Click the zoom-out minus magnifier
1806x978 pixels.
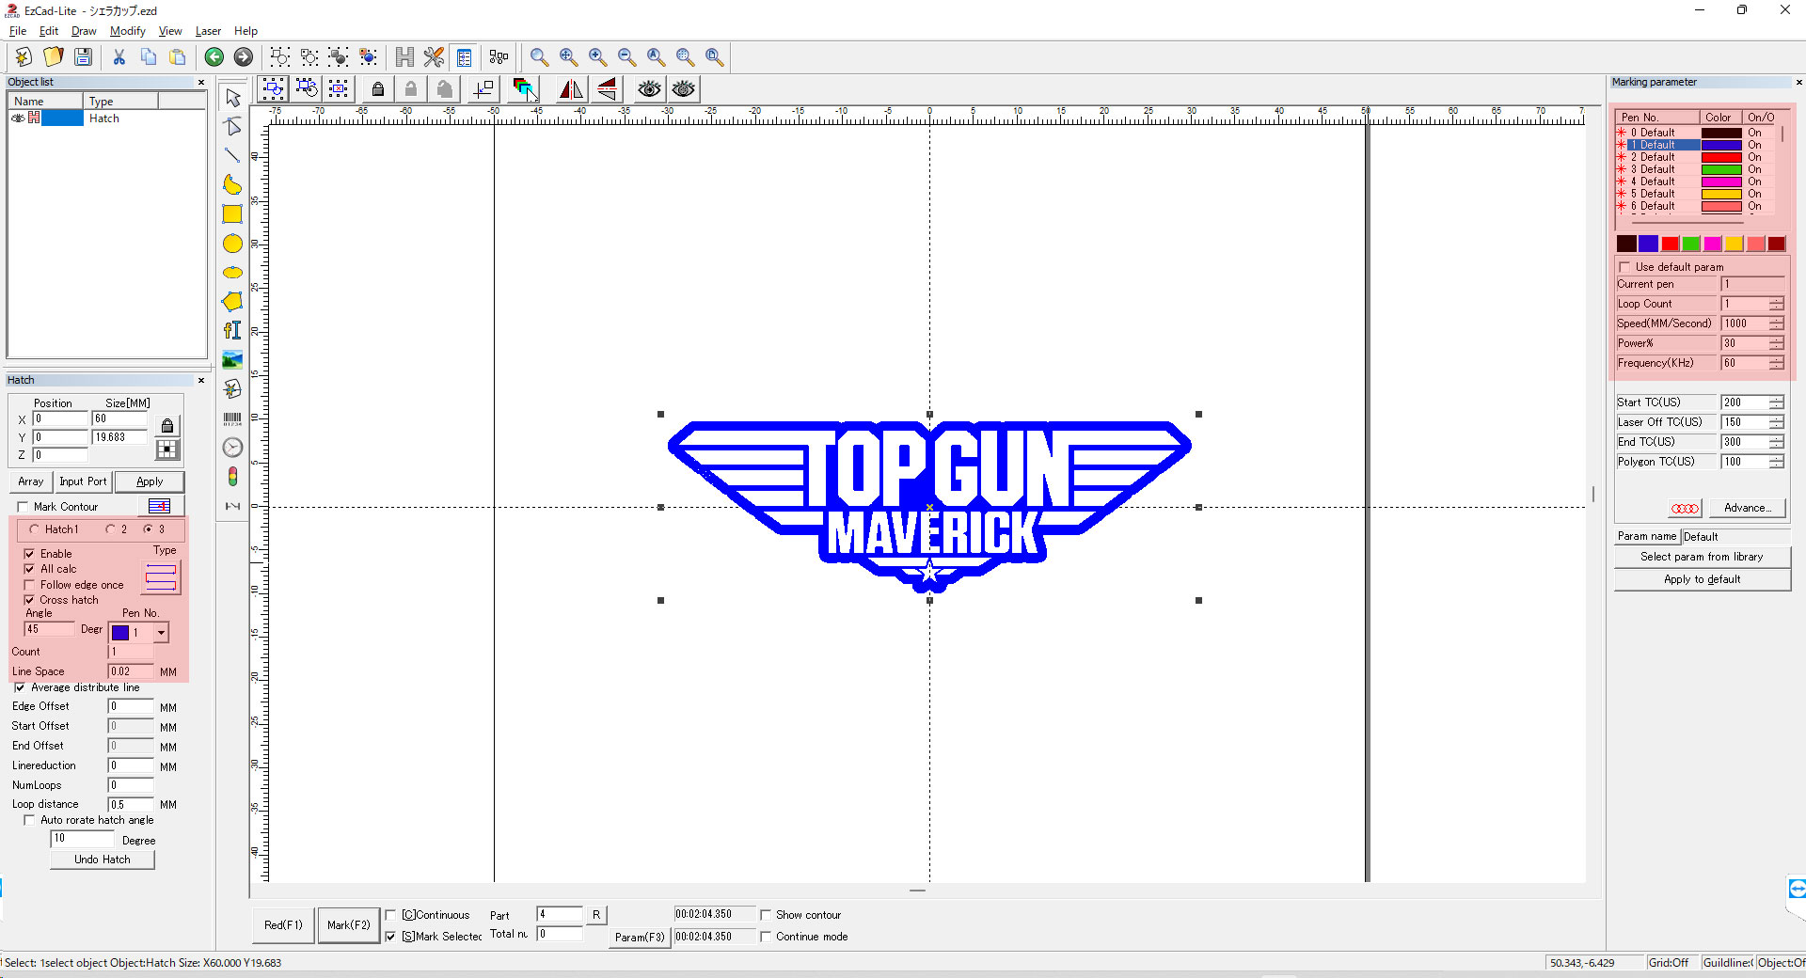[626, 57]
